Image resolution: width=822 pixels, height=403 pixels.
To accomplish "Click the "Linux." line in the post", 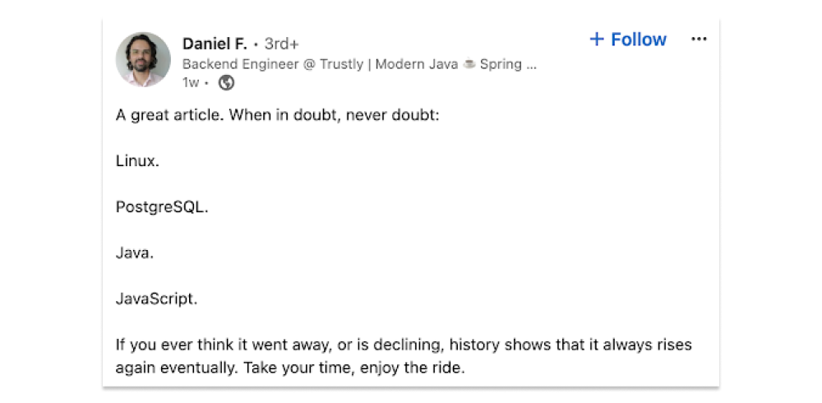I will (137, 161).
